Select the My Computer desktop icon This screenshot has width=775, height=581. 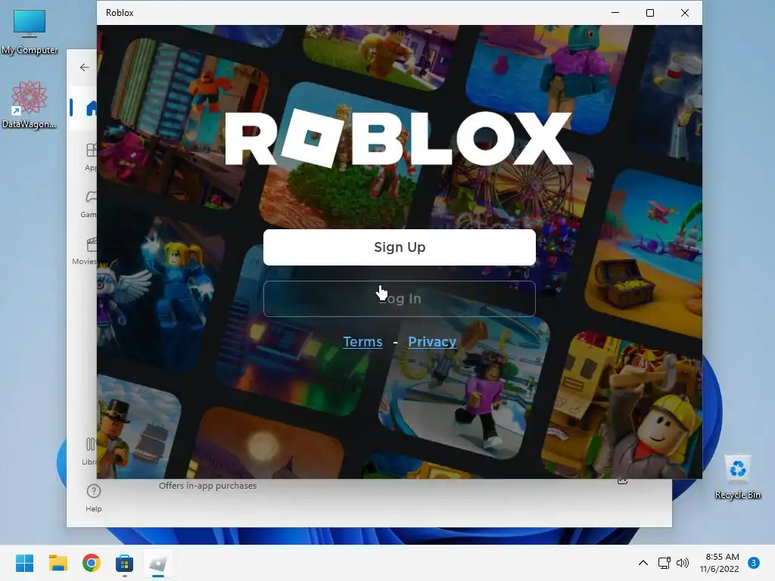click(x=30, y=32)
